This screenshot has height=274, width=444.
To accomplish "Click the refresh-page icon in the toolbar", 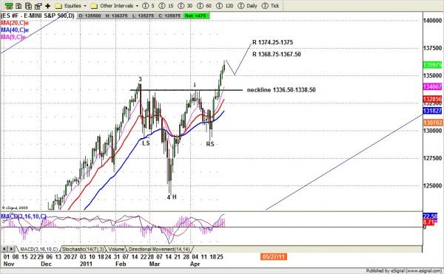I will click(28, 6).
